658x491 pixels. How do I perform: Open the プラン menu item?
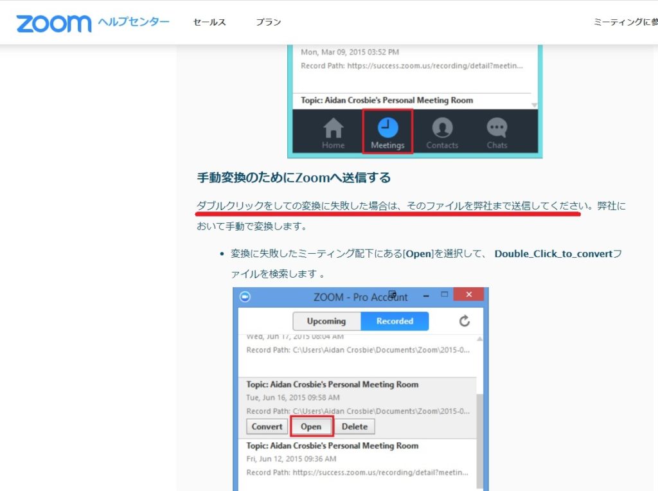click(x=268, y=21)
